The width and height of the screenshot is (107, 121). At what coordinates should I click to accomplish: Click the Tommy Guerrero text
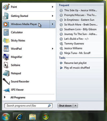click(x=74, y=44)
